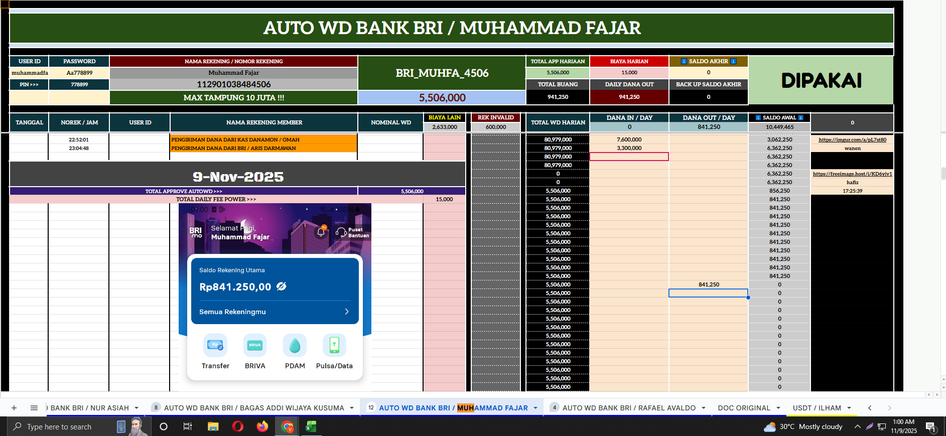Click the Pulsa/Data phone icon
The width and height of the screenshot is (946, 436).
(334, 345)
